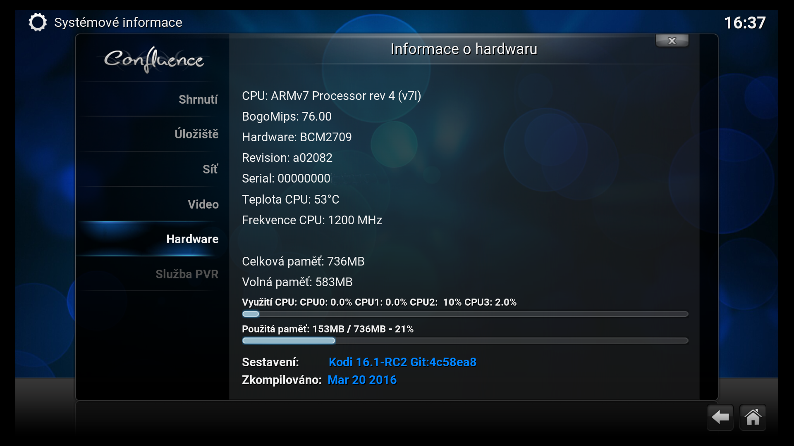Switch to the Úložiště storage tab

click(x=196, y=134)
